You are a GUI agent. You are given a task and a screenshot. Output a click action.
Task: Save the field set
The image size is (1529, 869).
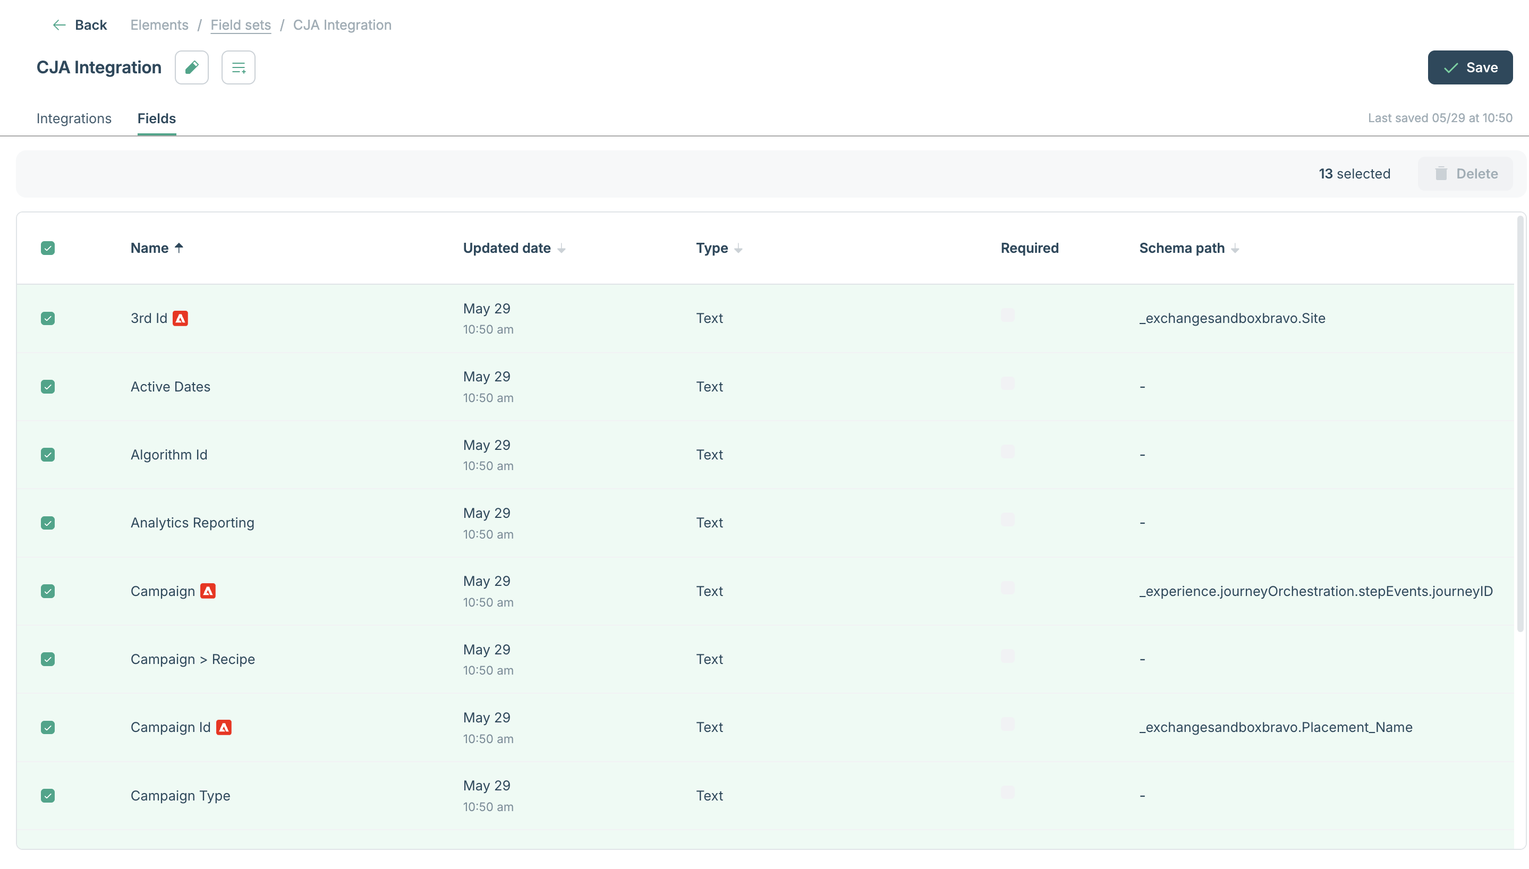(x=1470, y=67)
